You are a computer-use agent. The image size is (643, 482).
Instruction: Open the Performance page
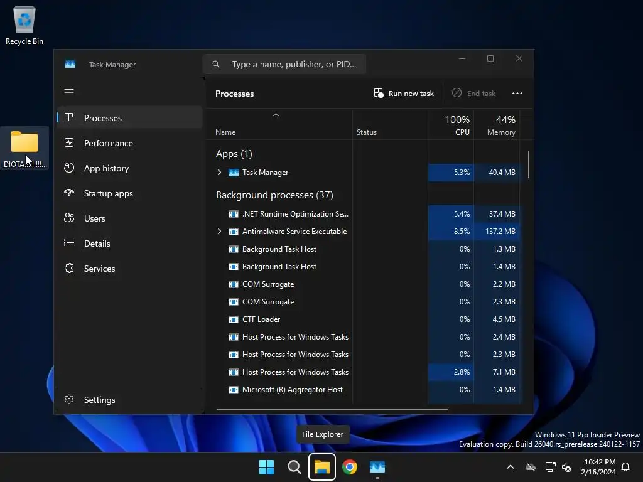pos(129,143)
